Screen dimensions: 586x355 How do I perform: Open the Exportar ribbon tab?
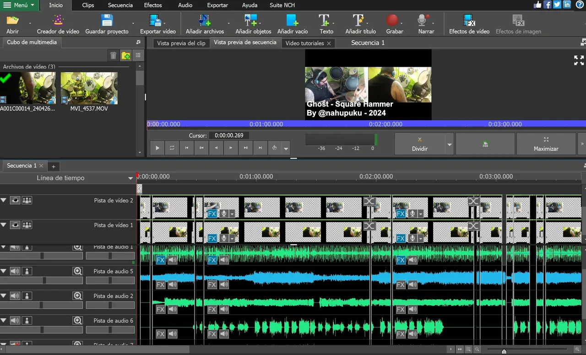click(217, 5)
